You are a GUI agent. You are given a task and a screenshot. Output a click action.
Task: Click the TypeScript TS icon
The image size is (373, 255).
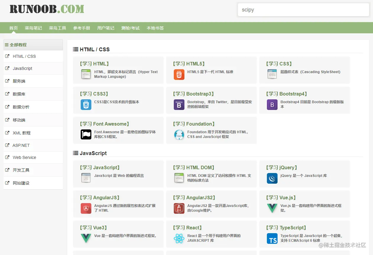(x=272, y=238)
